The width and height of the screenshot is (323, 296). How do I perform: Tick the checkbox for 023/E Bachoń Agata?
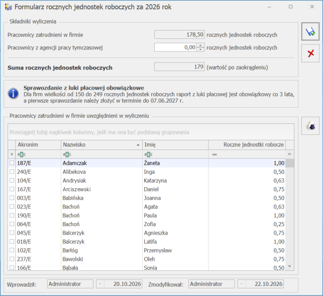[12, 206]
